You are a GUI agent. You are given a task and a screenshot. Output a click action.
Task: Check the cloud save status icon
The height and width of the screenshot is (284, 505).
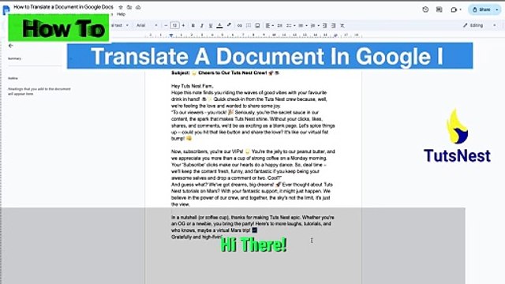pos(138,7)
